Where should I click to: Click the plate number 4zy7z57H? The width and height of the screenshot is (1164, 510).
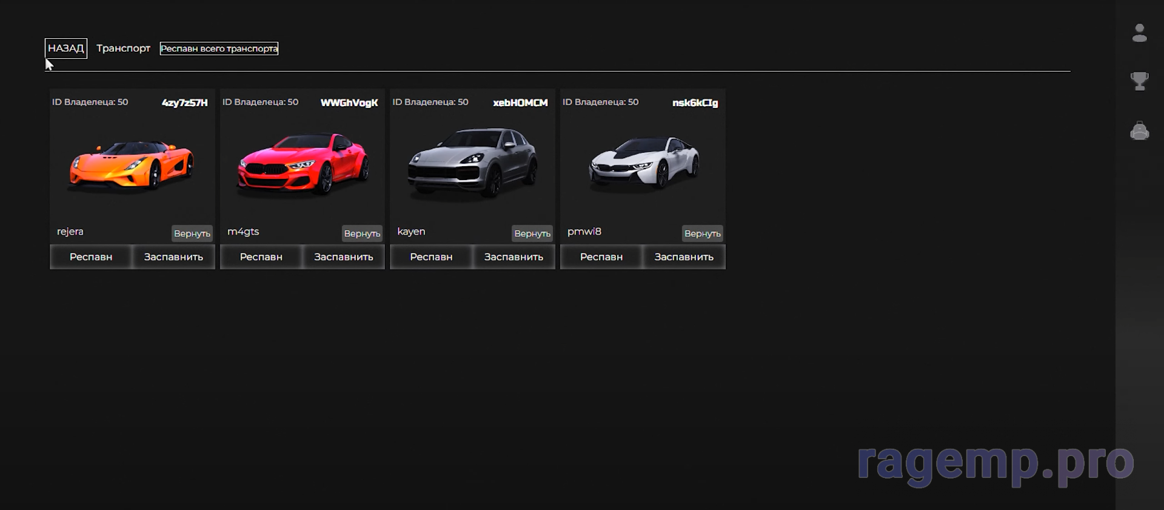pyautogui.click(x=184, y=103)
